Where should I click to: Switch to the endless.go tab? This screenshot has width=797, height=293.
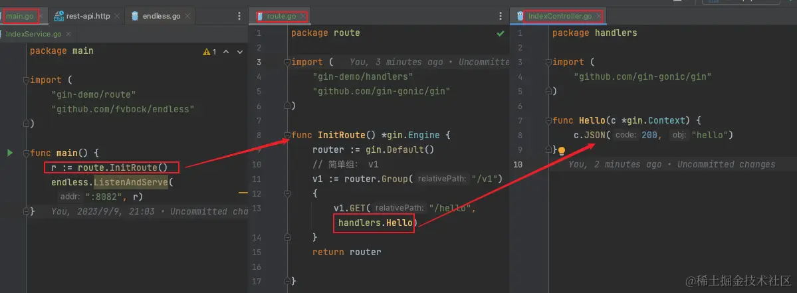coord(162,16)
